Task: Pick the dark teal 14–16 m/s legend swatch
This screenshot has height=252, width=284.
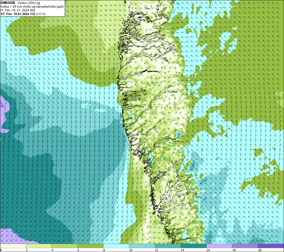Action: click(193, 246)
